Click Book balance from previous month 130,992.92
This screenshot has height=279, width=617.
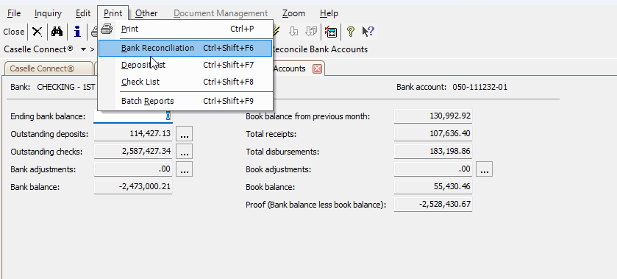[433, 116]
